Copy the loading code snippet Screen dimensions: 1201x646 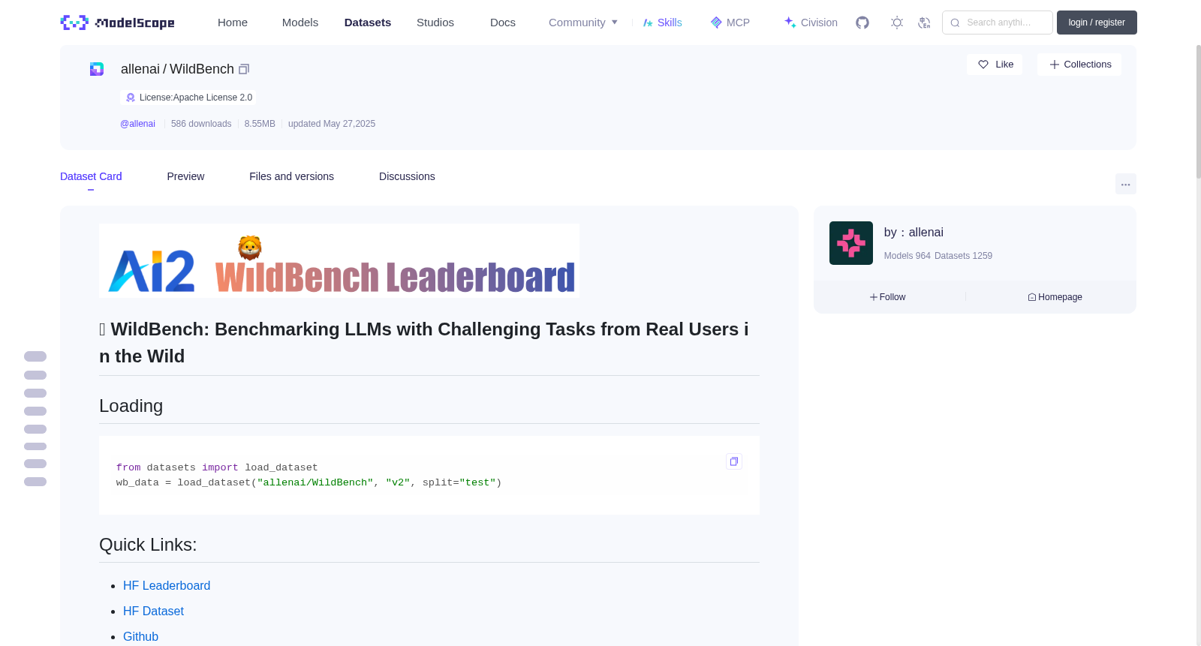click(x=734, y=461)
